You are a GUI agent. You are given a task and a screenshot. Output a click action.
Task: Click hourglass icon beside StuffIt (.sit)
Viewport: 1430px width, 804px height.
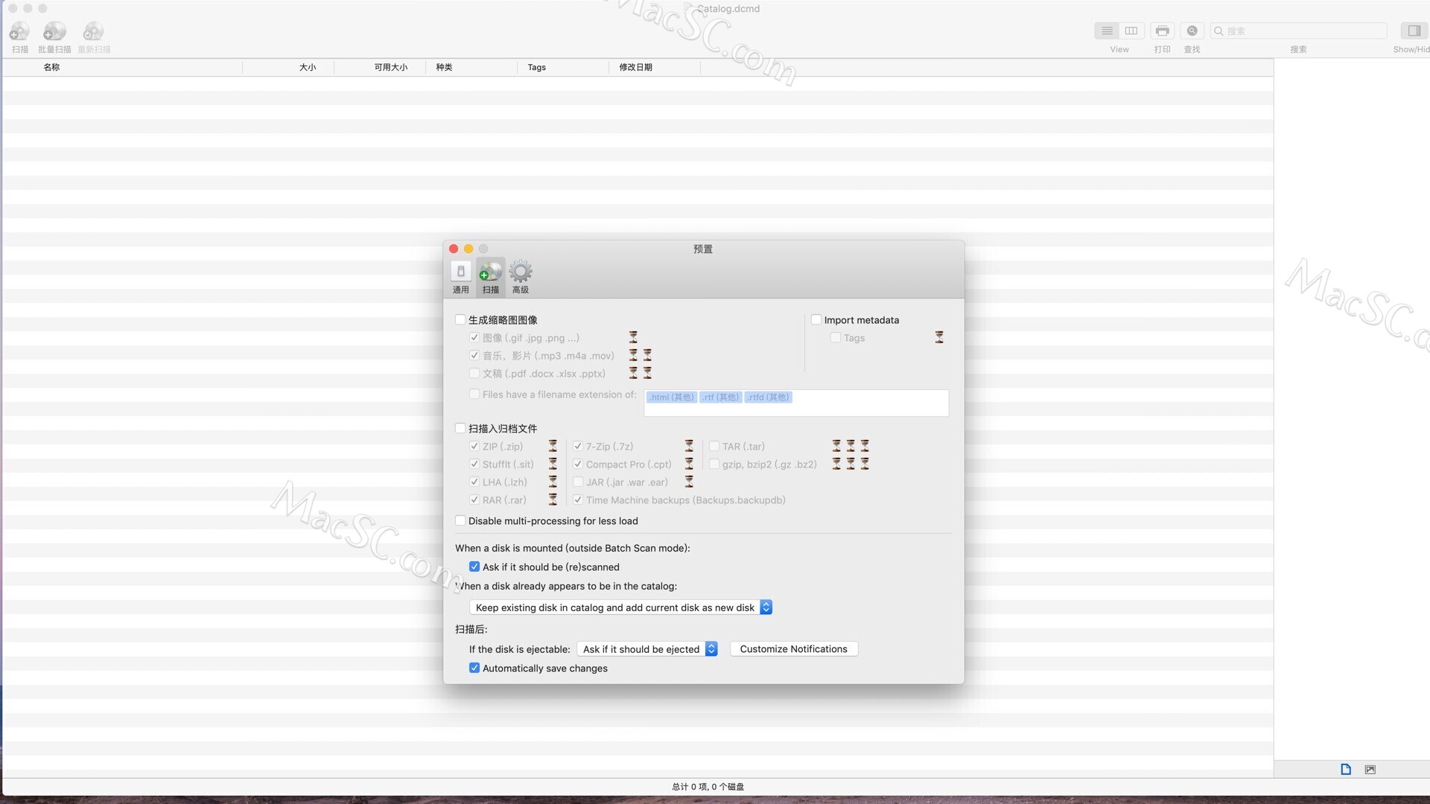tap(553, 464)
